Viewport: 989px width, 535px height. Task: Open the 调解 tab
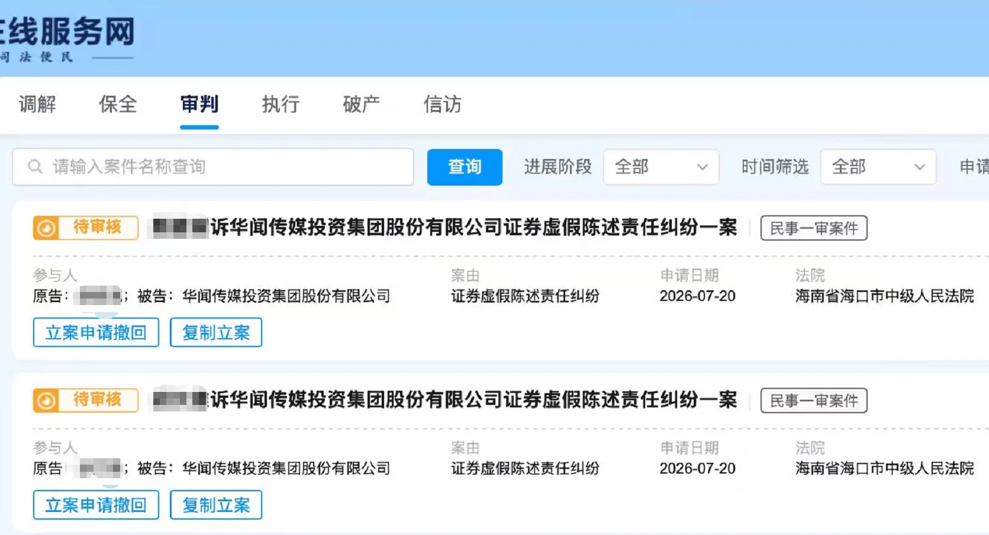coord(37,104)
